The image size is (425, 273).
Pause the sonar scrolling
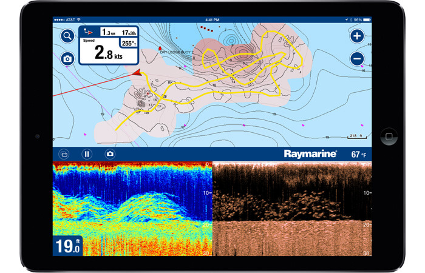pos(87,154)
